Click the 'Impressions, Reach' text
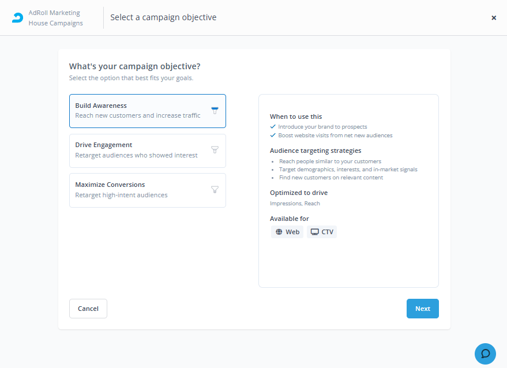This screenshot has height=368, width=507. (x=295, y=204)
